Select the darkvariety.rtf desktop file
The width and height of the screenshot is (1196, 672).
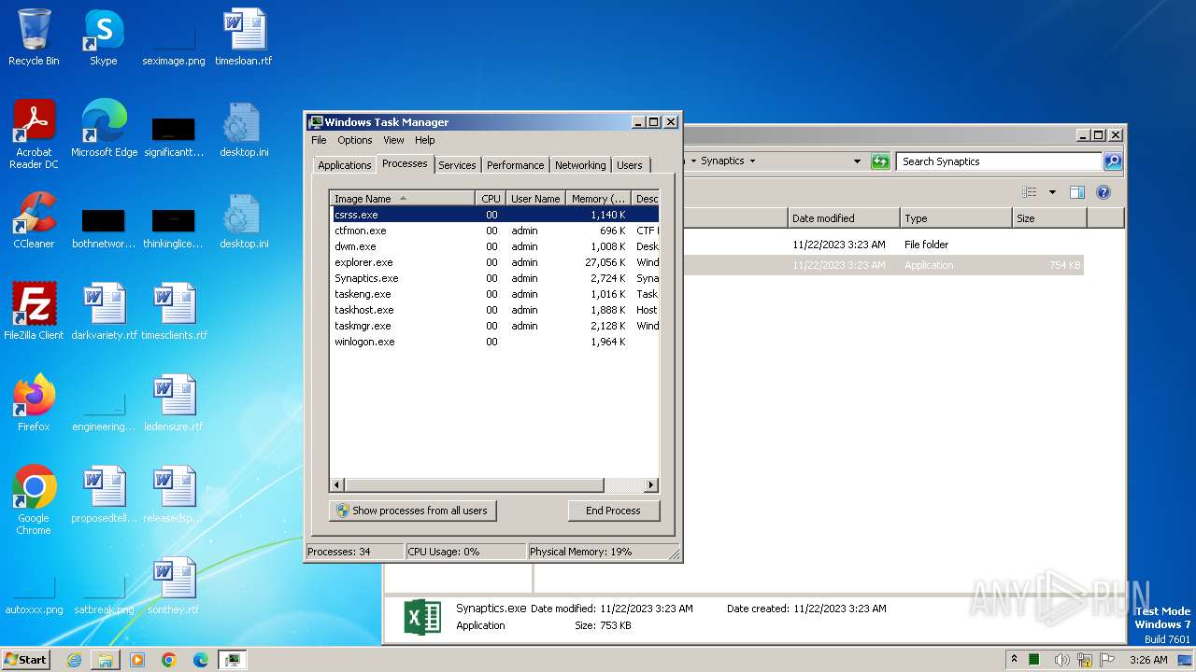coord(104,312)
